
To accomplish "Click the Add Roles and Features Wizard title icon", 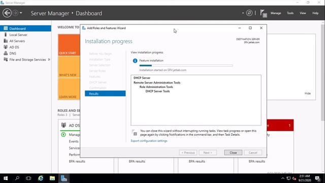I will tap(84, 28).
